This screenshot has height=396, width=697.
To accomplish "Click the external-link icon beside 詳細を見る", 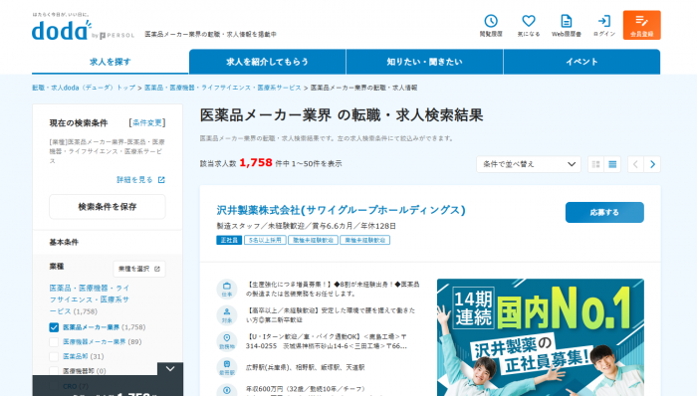I will pyautogui.click(x=161, y=180).
